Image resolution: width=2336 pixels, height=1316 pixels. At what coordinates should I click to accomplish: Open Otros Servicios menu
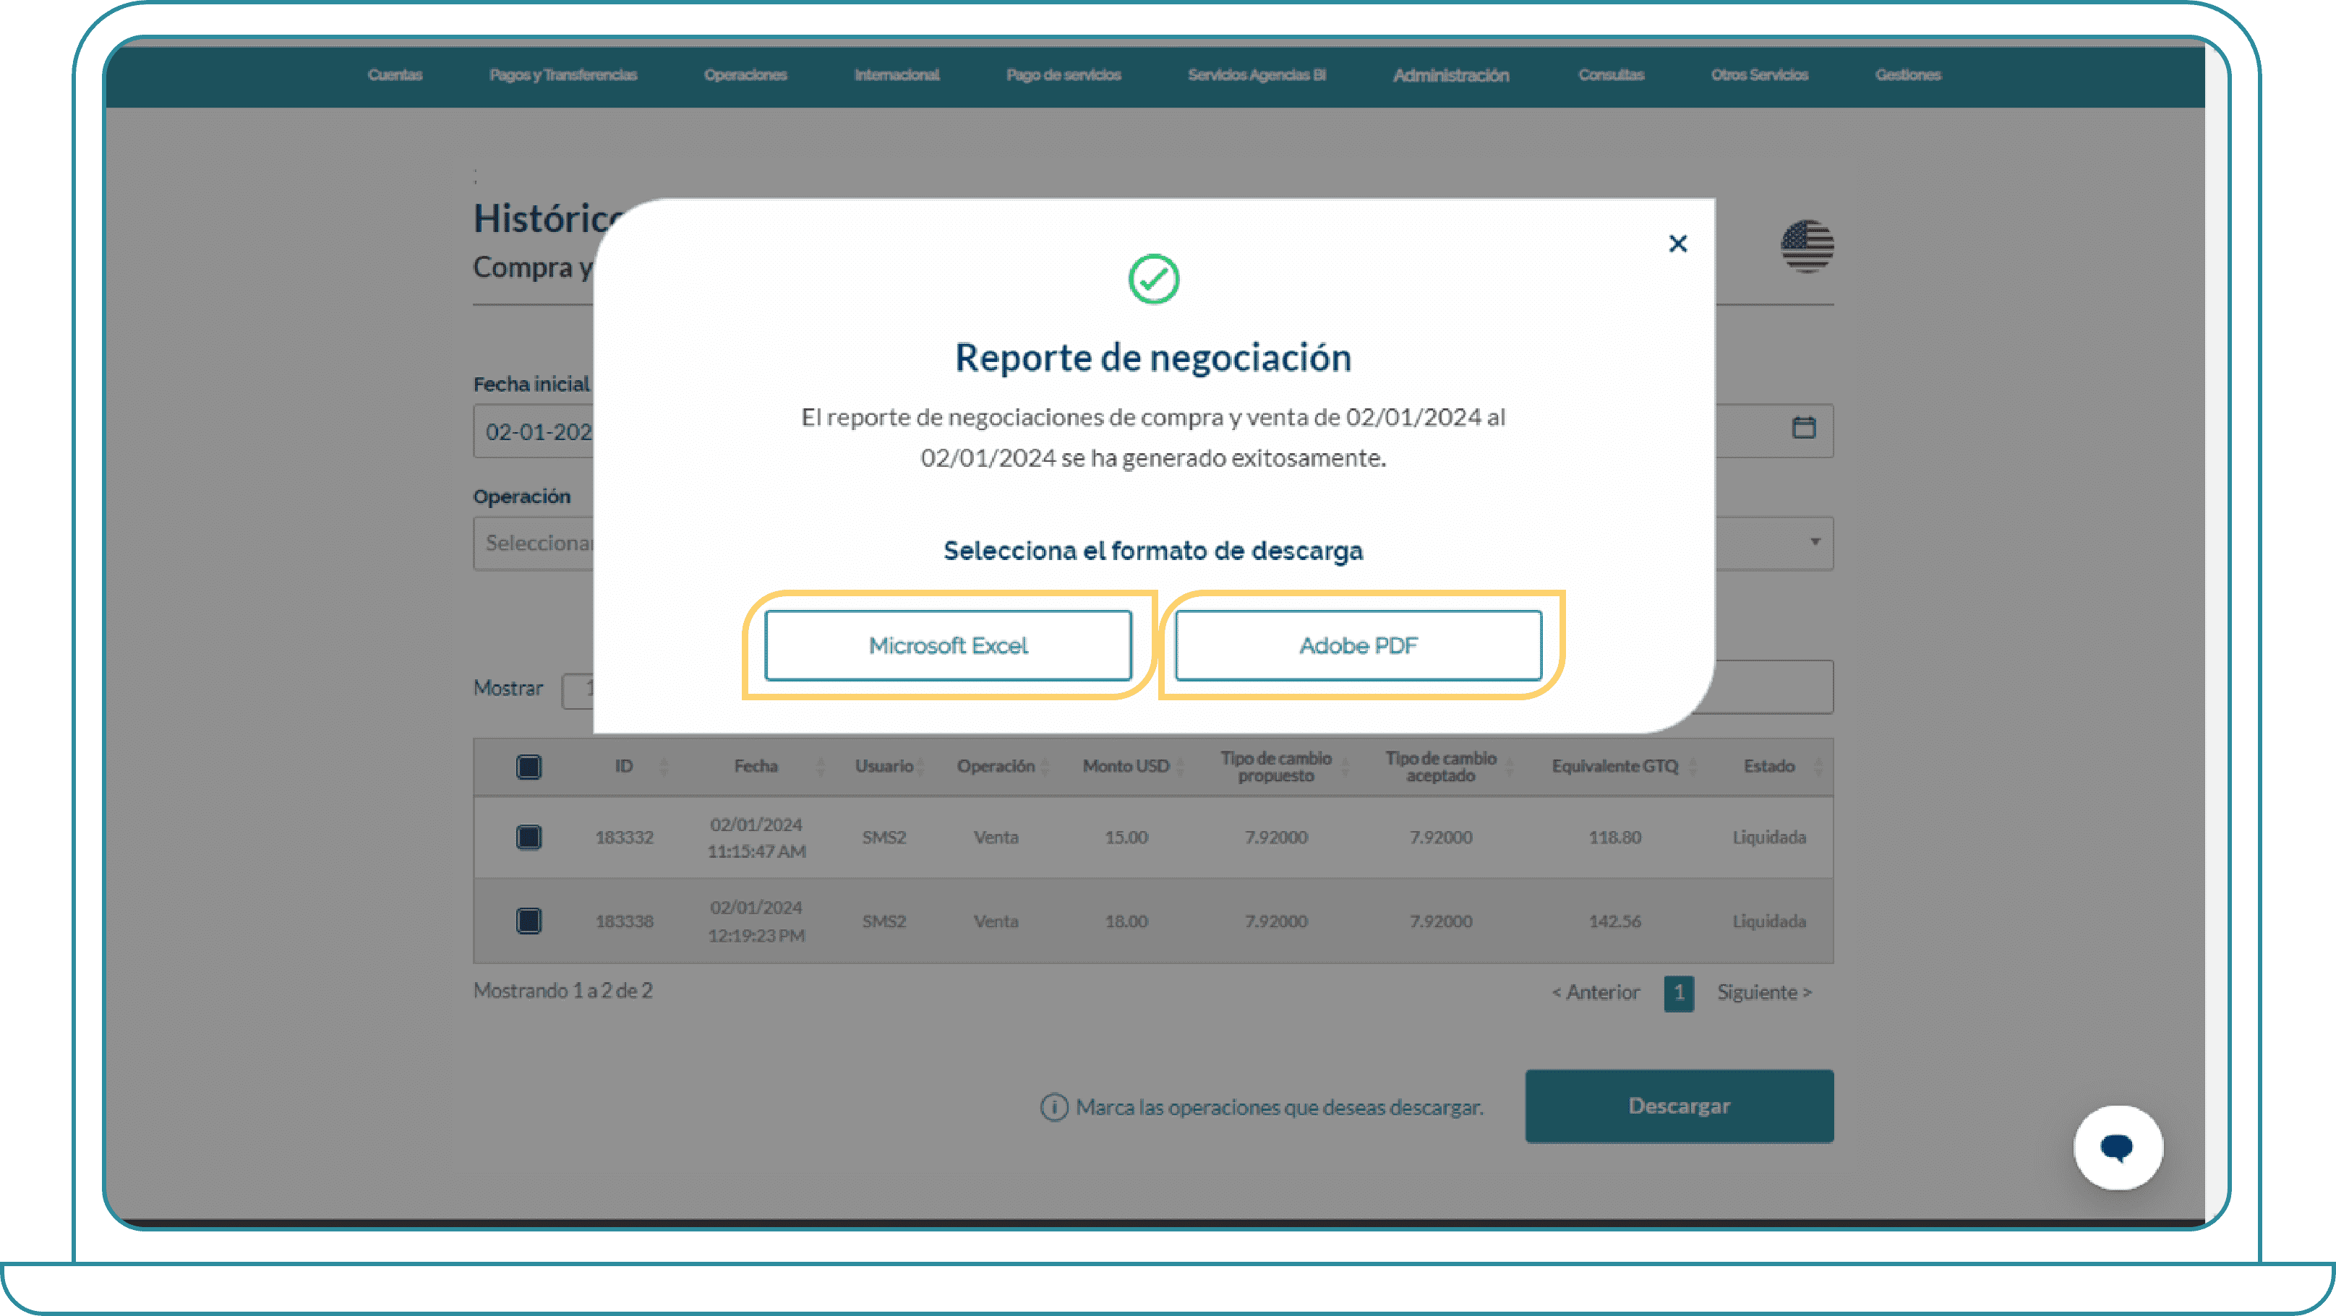coord(1759,74)
